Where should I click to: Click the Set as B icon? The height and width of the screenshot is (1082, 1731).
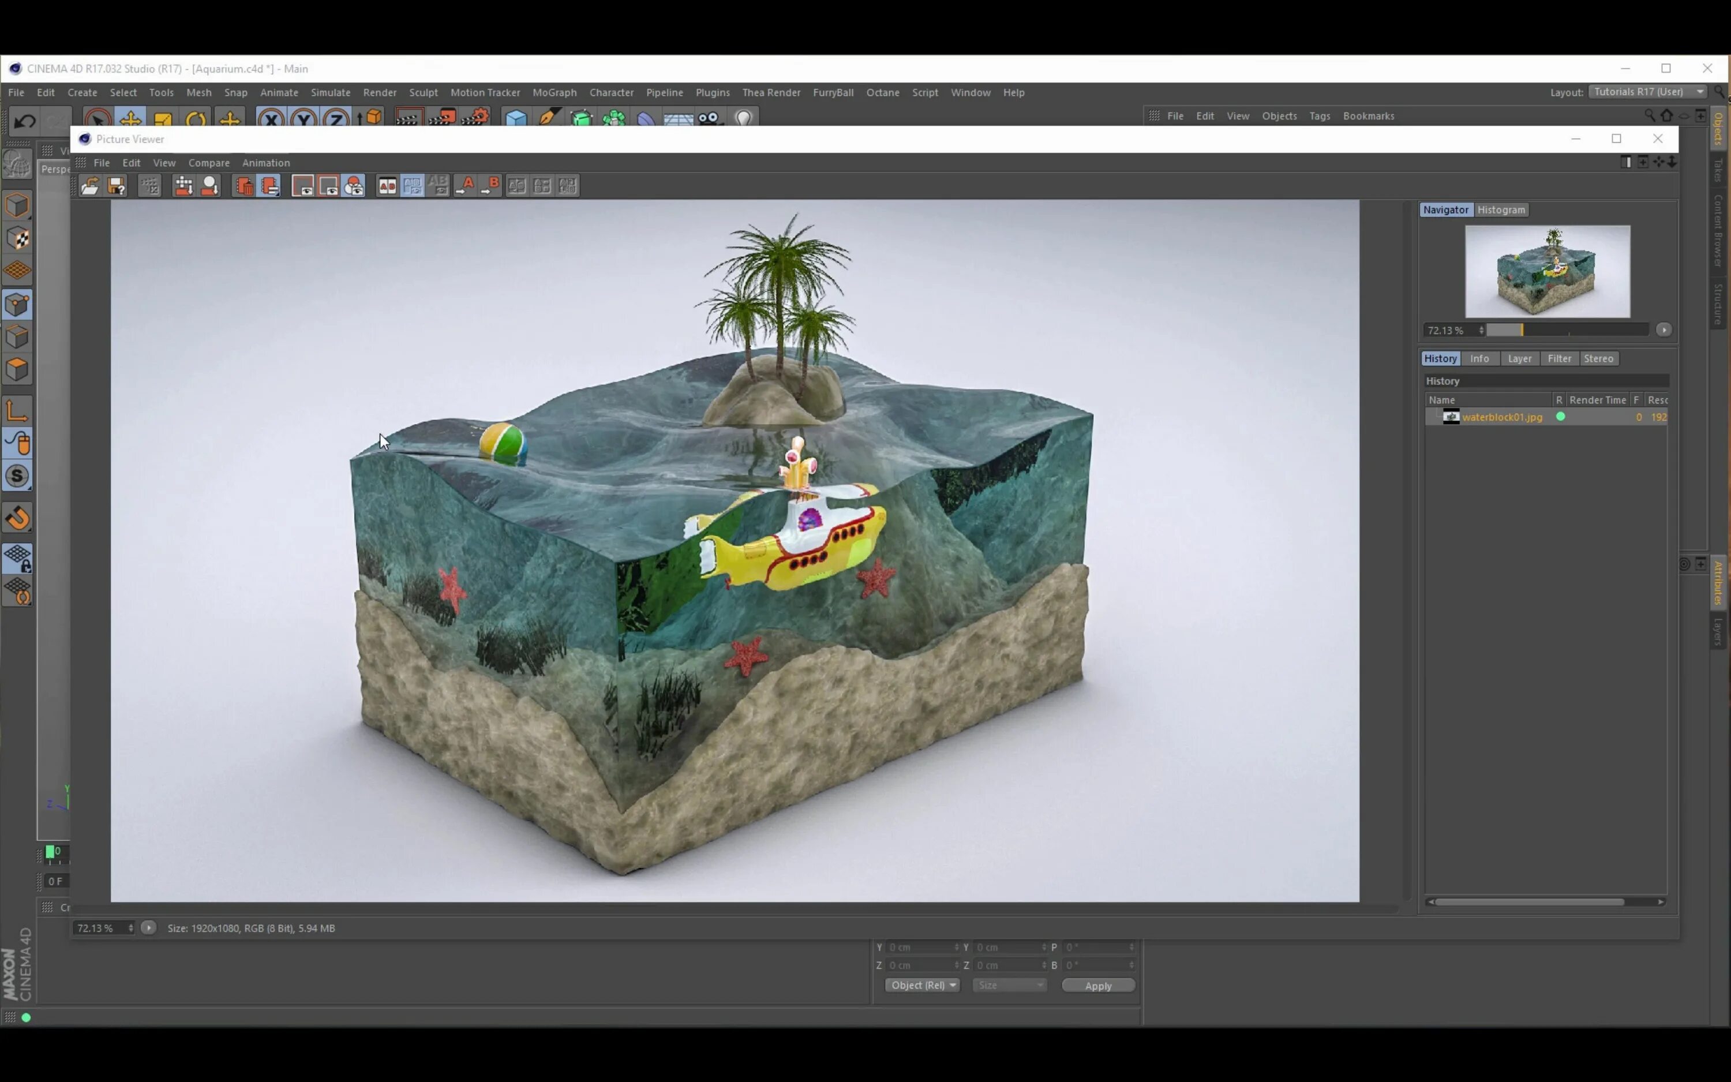pos(490,186)
